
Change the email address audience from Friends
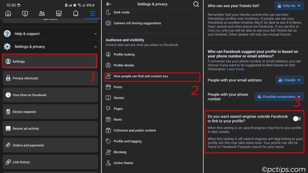coord(289,80)
